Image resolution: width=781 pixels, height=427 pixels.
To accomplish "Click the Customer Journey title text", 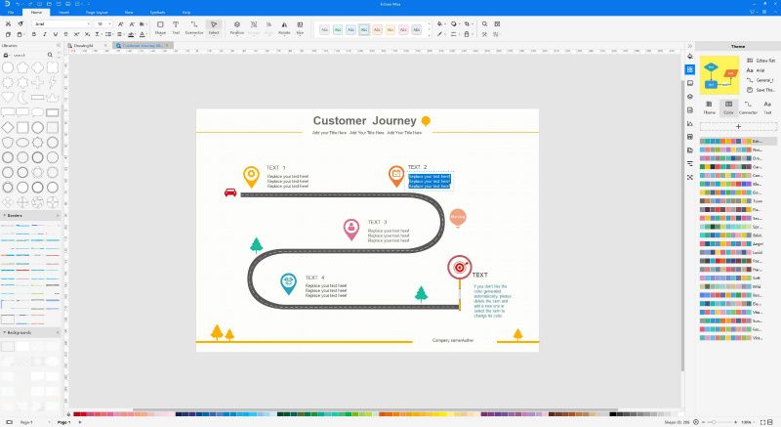I will 364,120.
